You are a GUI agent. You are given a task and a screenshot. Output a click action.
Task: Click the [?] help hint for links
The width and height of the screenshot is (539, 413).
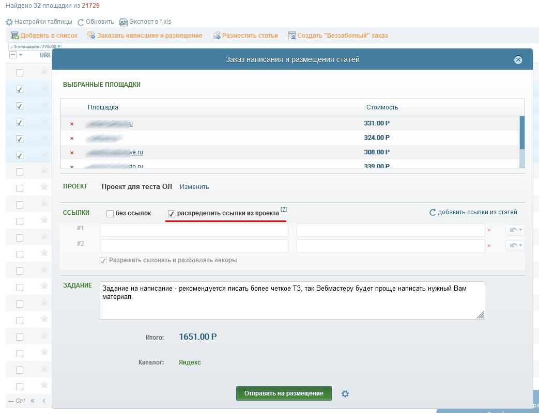pos(284,209)
